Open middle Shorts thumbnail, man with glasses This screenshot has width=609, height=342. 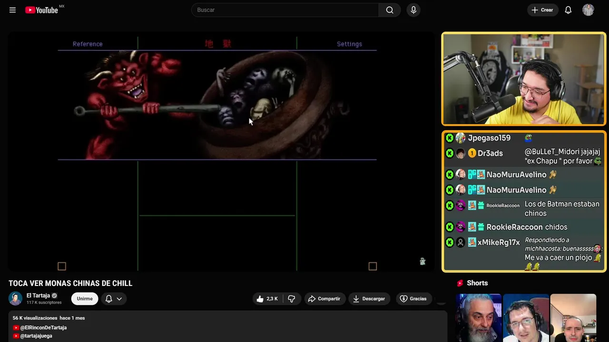click(526, 318)
